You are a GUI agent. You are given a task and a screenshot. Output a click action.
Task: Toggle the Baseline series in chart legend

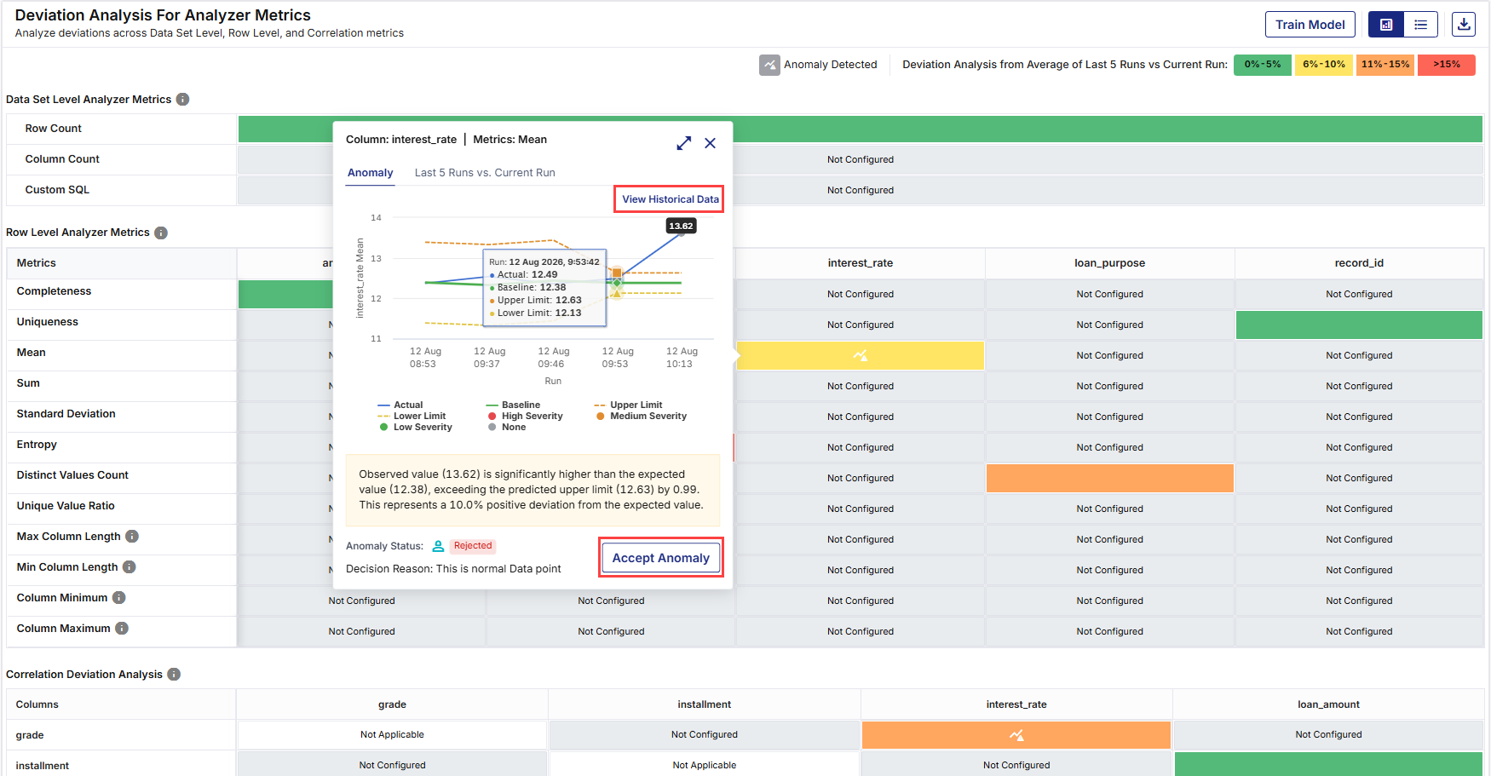click(513, 405)
